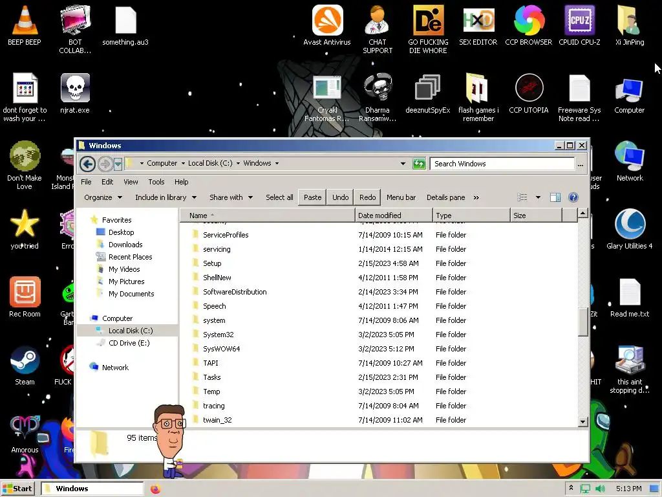Select the Avast Antivirus desktop icon
The image size is (662, 497).
pyautogui.click(x=327, y=25)
